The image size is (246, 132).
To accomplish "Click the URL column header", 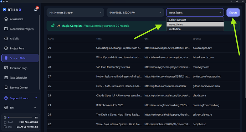I will [147, 39].
